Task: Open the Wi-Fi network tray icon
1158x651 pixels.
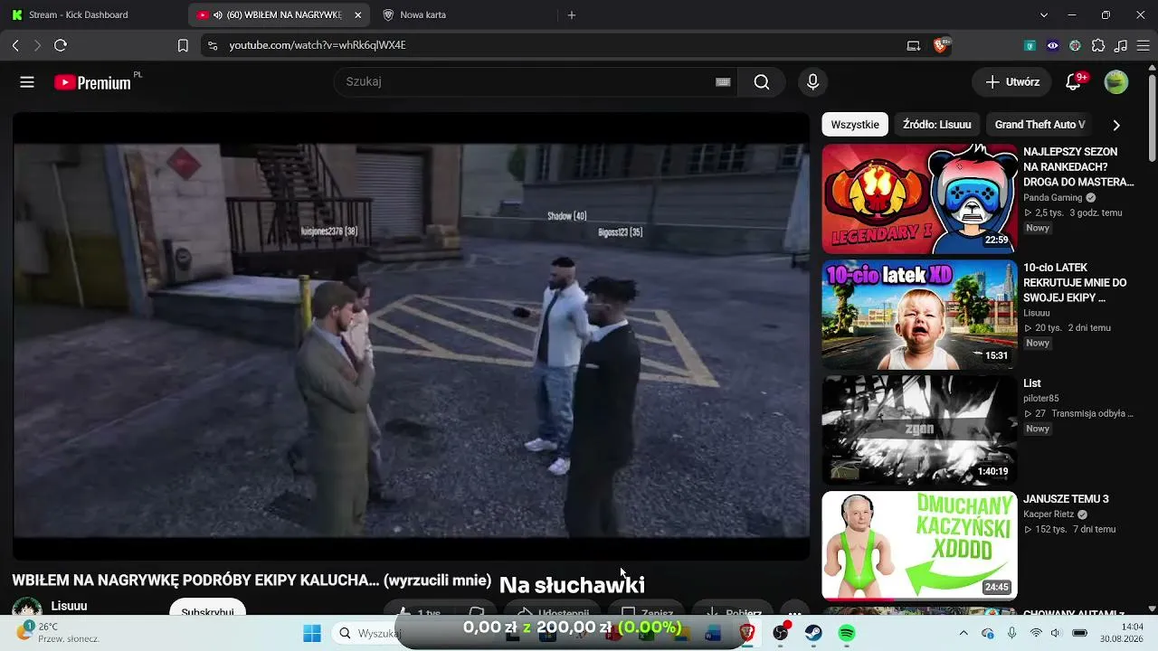Action: 1036,633
